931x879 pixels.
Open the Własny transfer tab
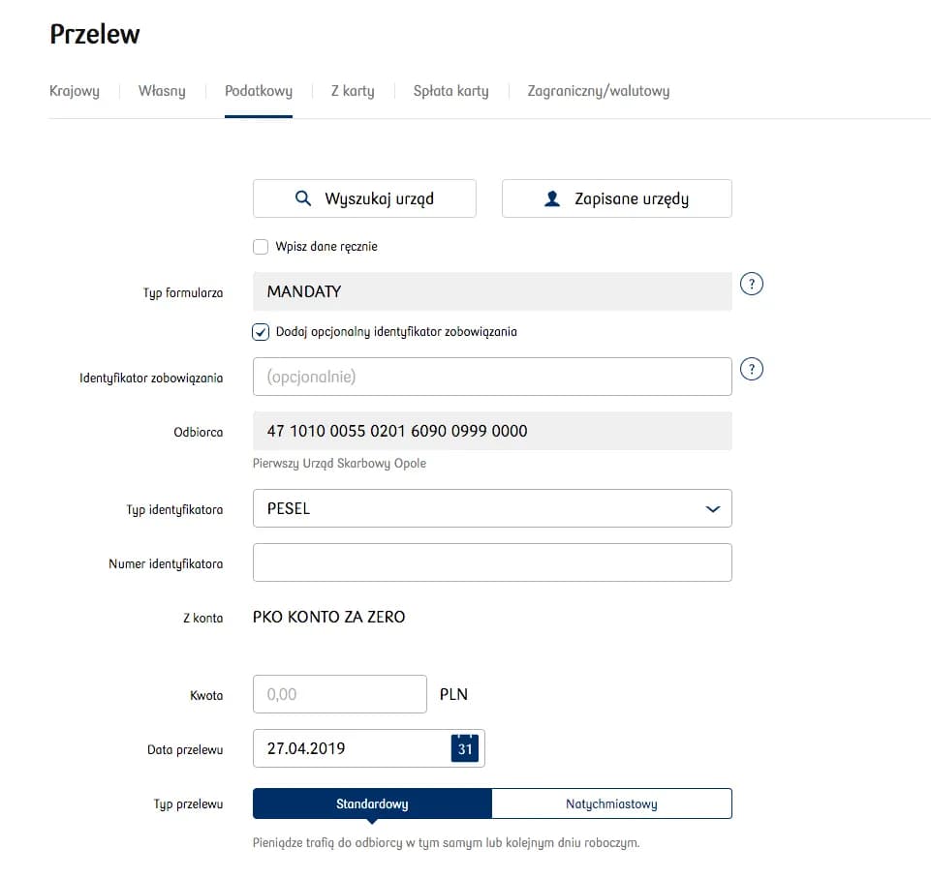click(x=162, y=91)
